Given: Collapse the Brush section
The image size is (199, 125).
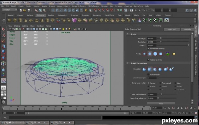Looking at the screenshot, I should tap(128, 34).
